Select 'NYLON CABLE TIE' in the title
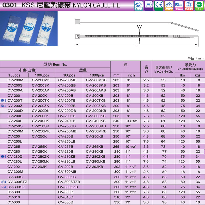 coord(96,5)
